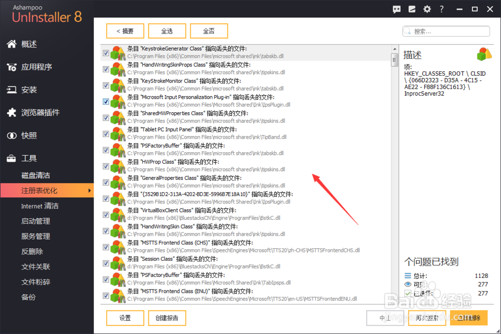The height and width of the screenshot is (334, 501).
Task: Uncheck the VirtualBoxClient Class checkbox
Action: (x=106, y=215)
